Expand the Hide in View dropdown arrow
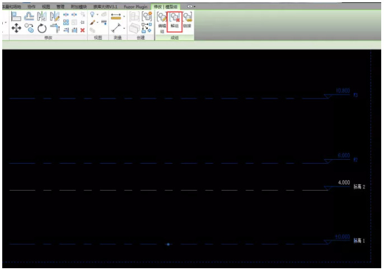 click(x=97, y=15)
